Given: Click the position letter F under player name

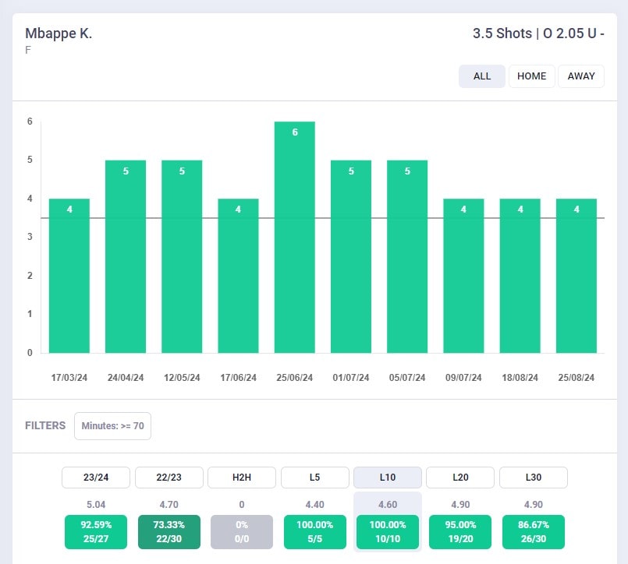Looking at the screenshot, I should [27, 51].
